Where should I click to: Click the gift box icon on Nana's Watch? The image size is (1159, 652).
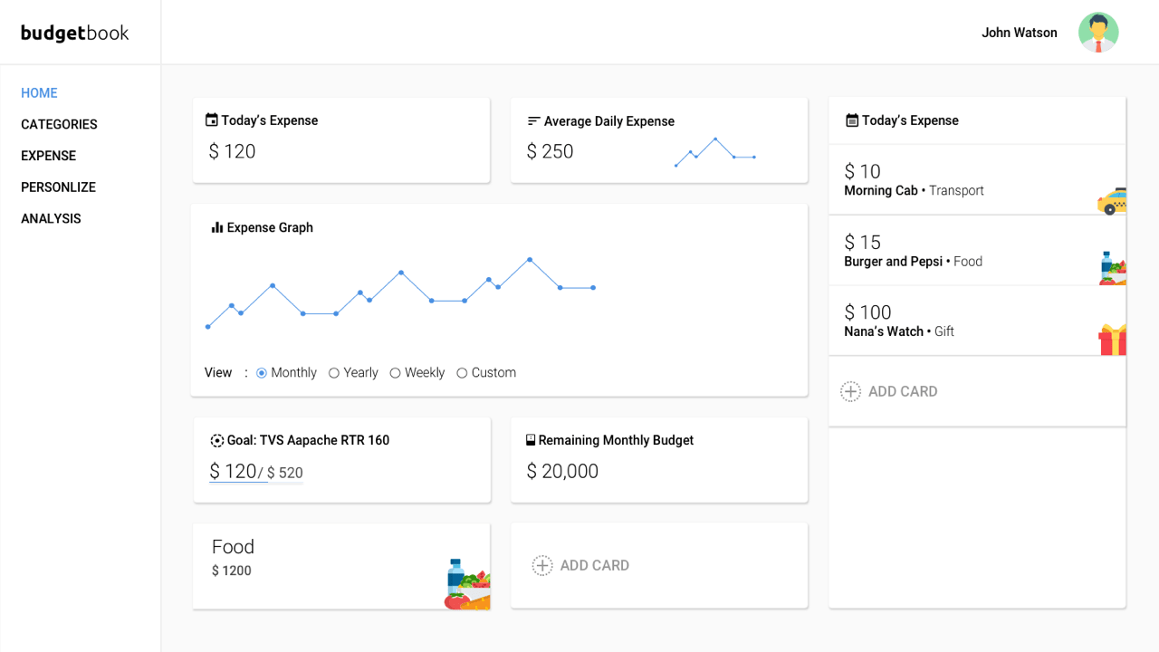tap(1112, 340)
